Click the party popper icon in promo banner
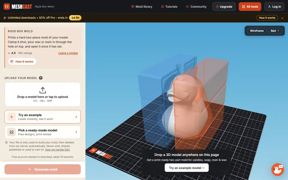288x180 pixels. (5, 18)
